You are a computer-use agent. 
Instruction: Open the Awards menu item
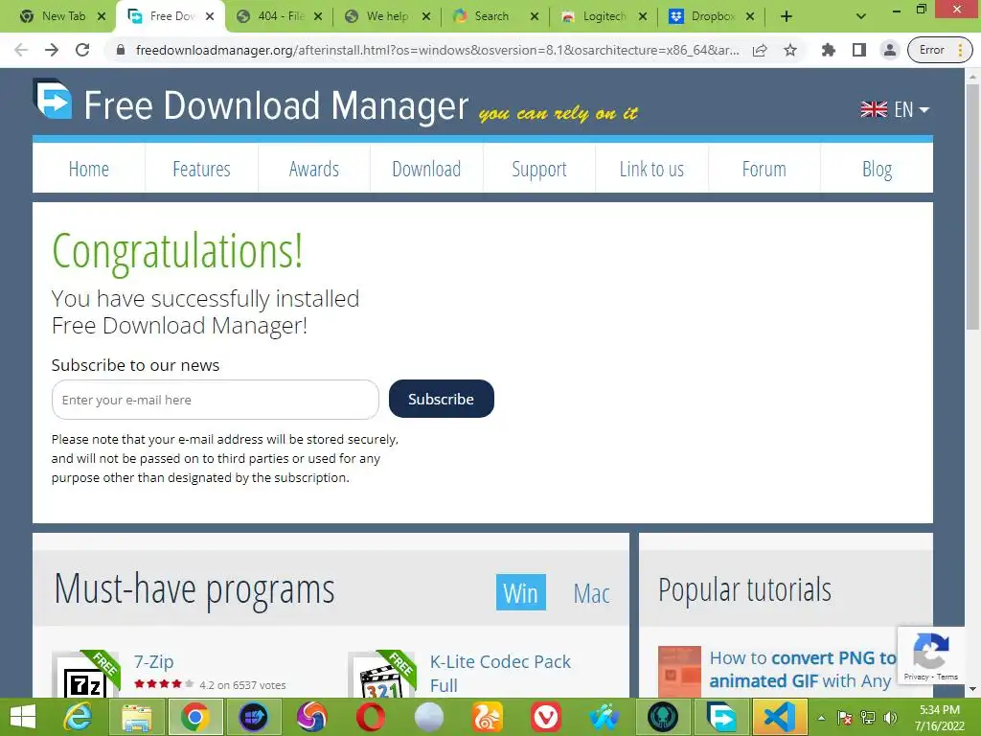314,169
